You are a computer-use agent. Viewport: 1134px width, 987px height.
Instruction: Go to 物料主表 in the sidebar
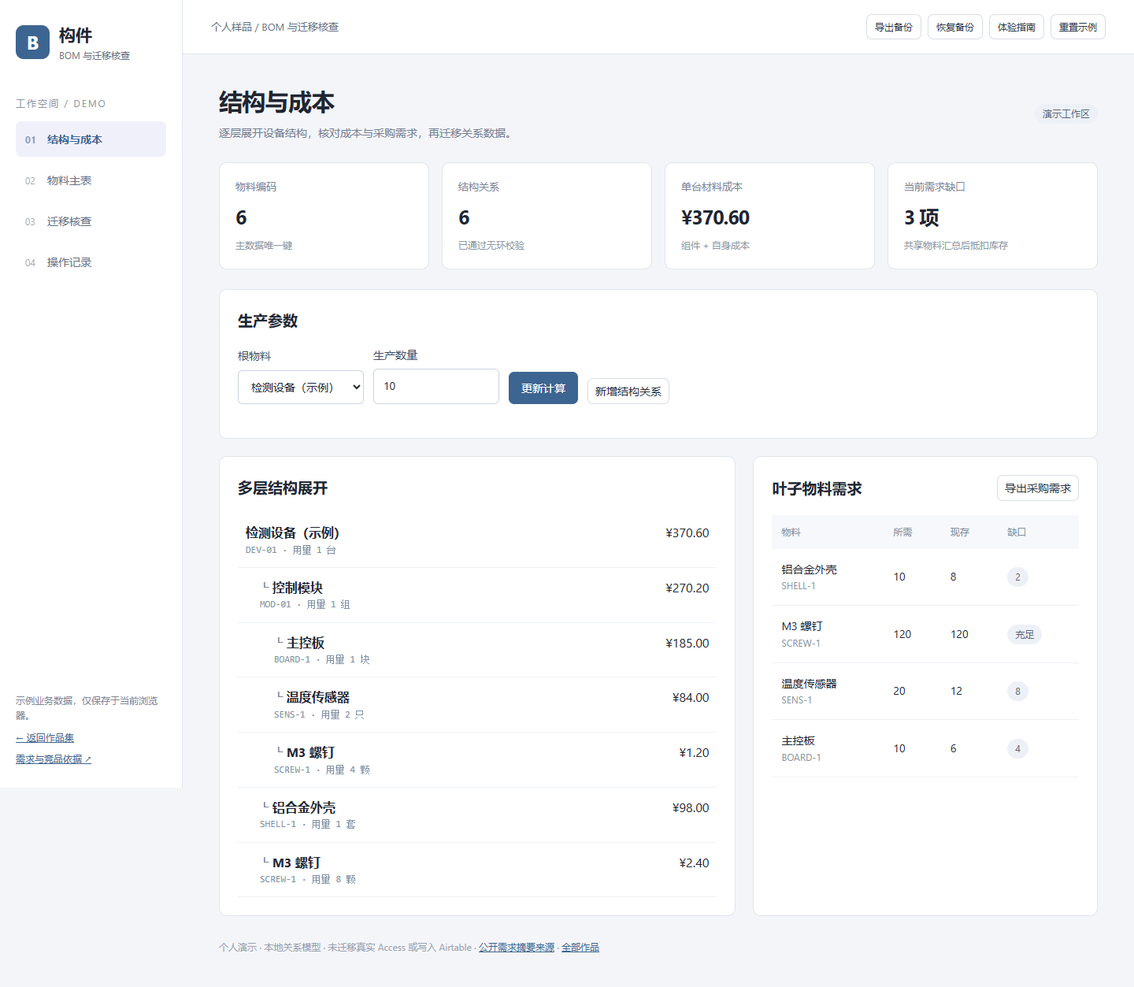pos(91,180)
